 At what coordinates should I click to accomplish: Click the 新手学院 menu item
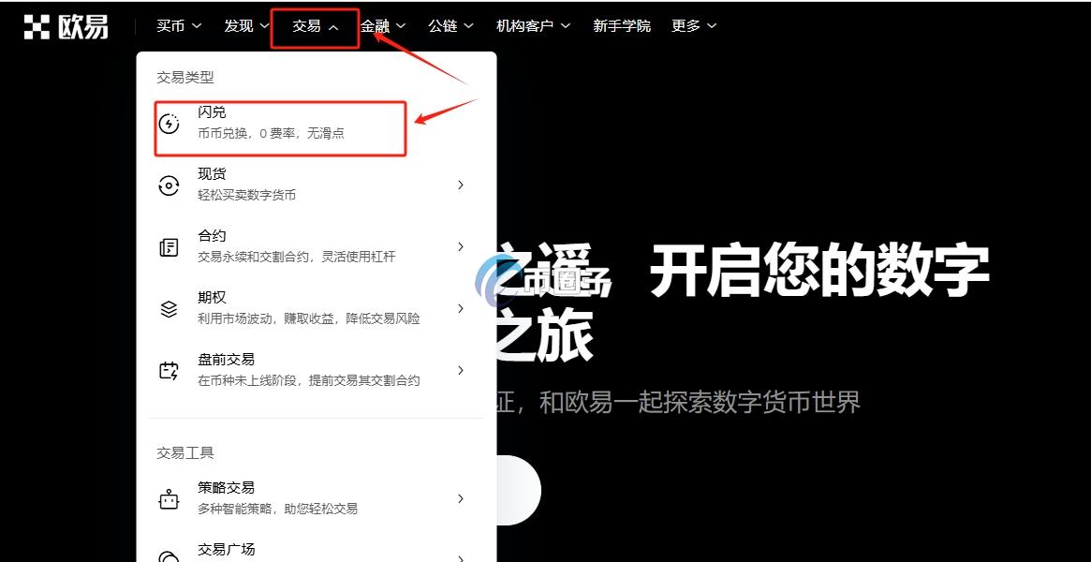tap(622, 25)
